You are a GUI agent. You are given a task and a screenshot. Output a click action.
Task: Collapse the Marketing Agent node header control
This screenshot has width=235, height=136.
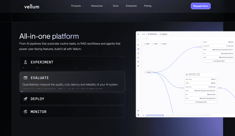[x=215, y=75]
